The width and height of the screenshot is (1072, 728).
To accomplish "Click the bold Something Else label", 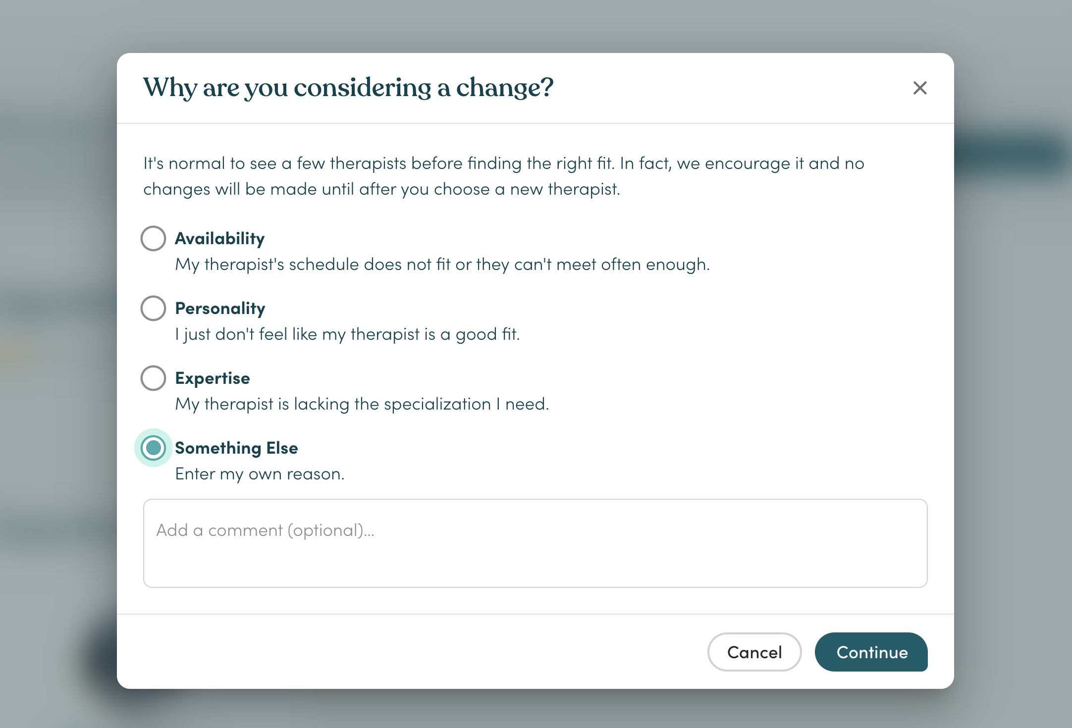I will (x=237, y=448).
